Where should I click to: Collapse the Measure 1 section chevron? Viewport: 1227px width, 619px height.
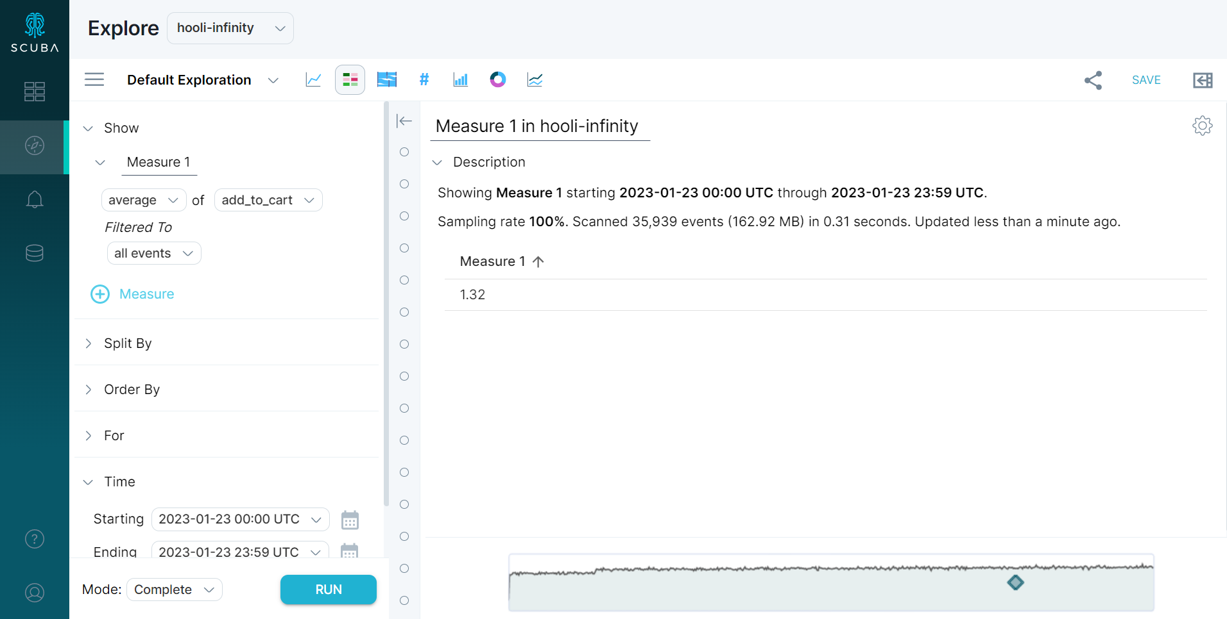tap(100, 162)
